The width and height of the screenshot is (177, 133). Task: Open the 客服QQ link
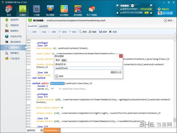[165, 9]
